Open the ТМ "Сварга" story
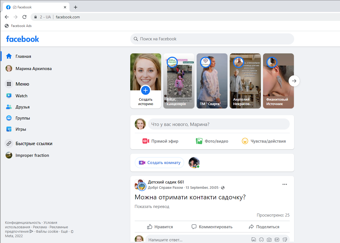340x243 pixels. point(212,81)
